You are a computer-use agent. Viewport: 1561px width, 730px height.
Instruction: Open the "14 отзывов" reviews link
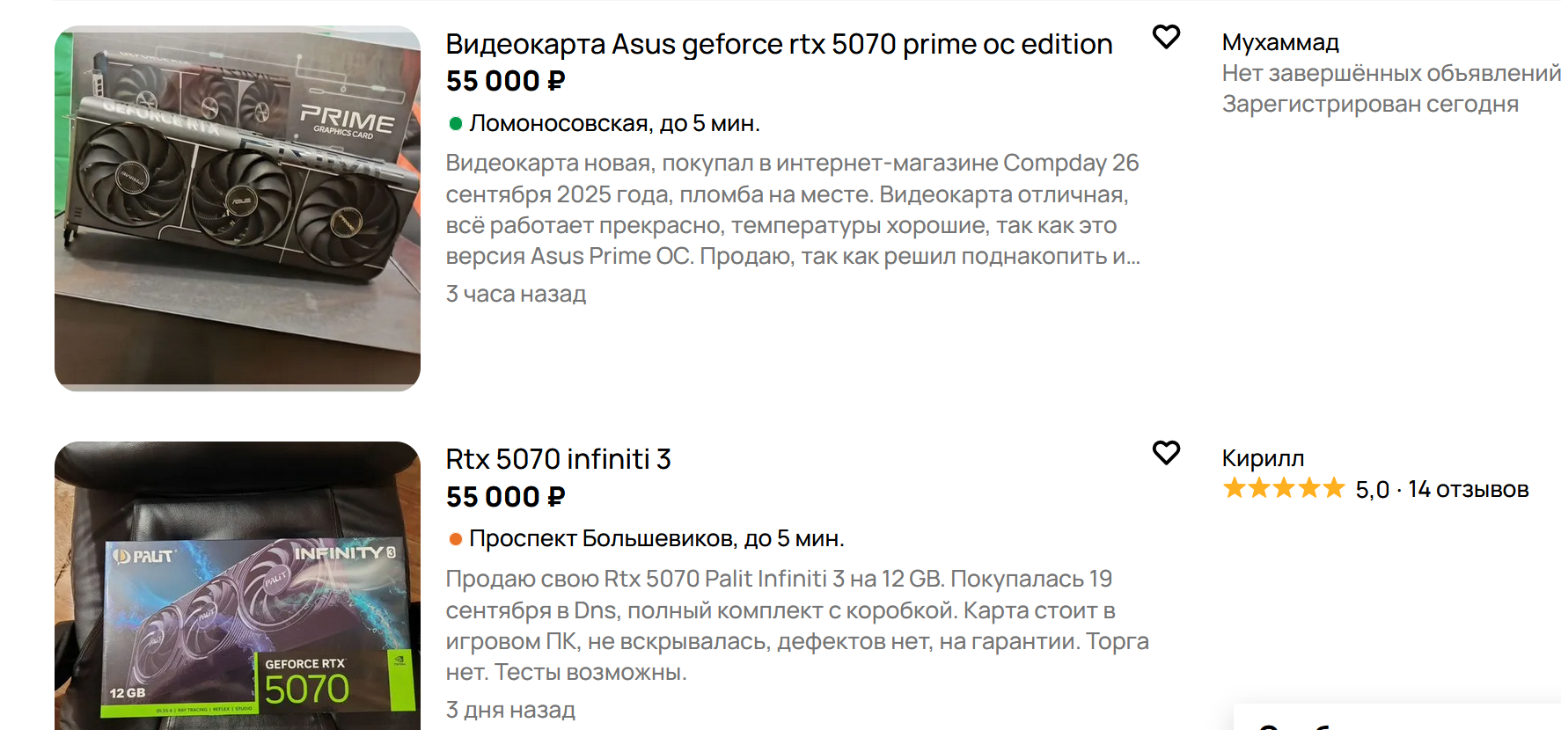pos(1468,489)
